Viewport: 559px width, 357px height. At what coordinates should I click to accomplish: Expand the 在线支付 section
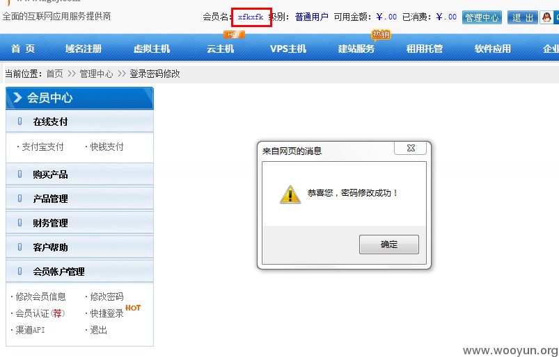79,122
